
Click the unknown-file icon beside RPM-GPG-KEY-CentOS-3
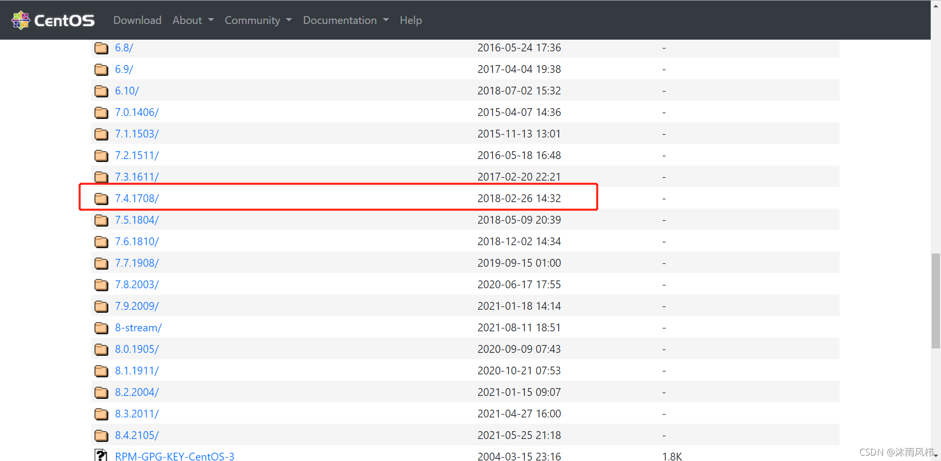pyautogui.click(x=101, y=455)
